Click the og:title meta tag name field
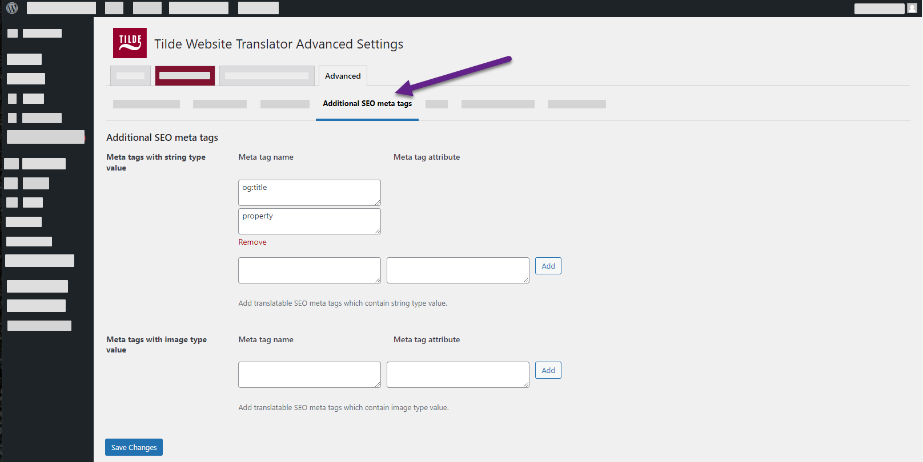 310,193
